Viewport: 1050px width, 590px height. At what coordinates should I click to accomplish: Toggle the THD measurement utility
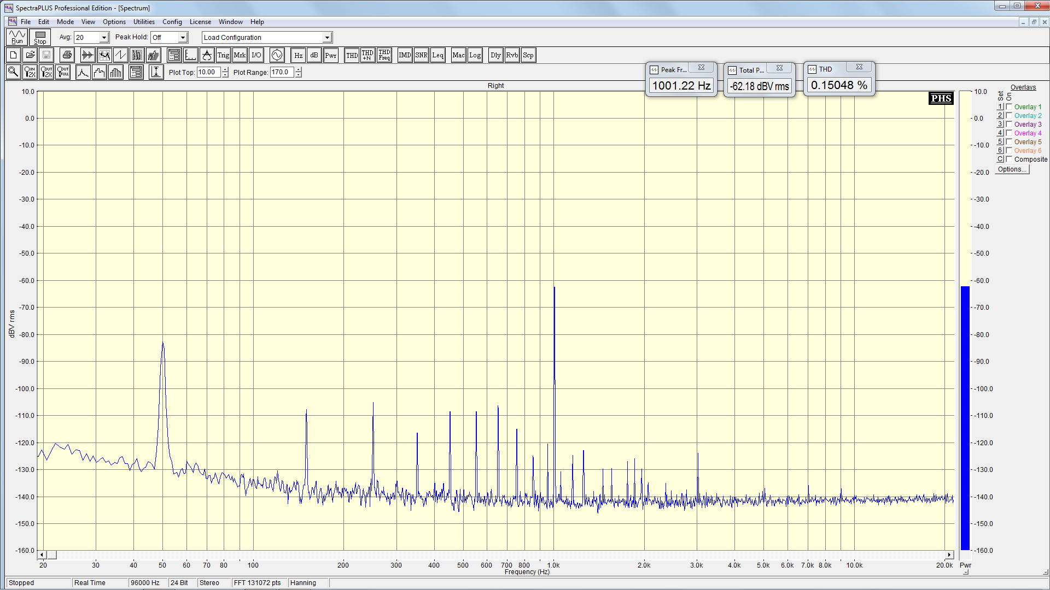[x=352, y=55]
